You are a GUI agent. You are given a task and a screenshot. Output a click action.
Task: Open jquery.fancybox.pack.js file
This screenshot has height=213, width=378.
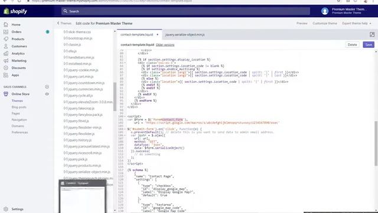(85, 114)
